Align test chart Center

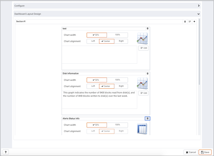point(106,41)
